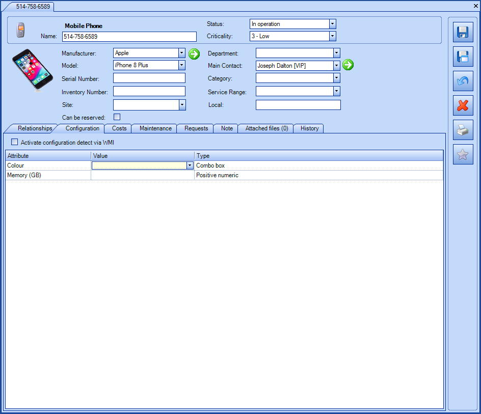Open the Criticality dropdown set to 3 - Low
481x414 pixels.
332,36
